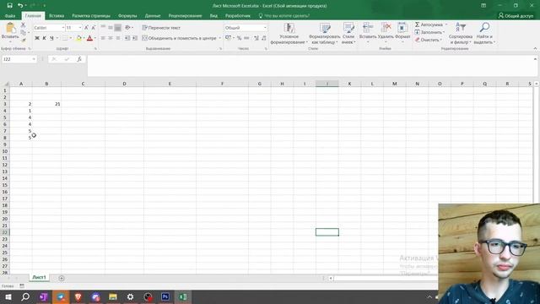
Task: Open Cell Styles (Стили ячеек) gallery
Action: 348,34
